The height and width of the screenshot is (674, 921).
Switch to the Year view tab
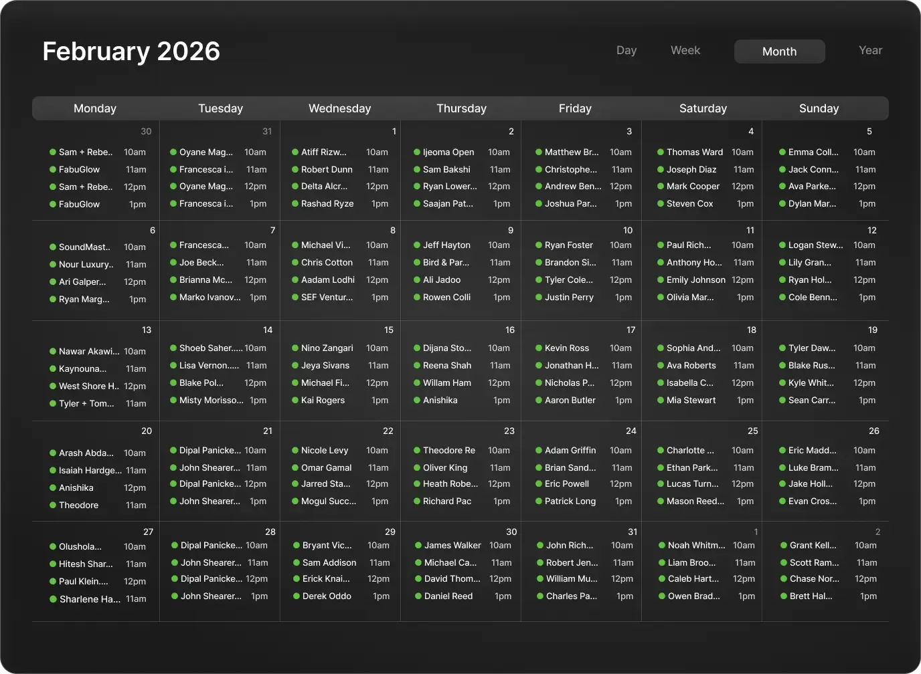coord(870,51)
